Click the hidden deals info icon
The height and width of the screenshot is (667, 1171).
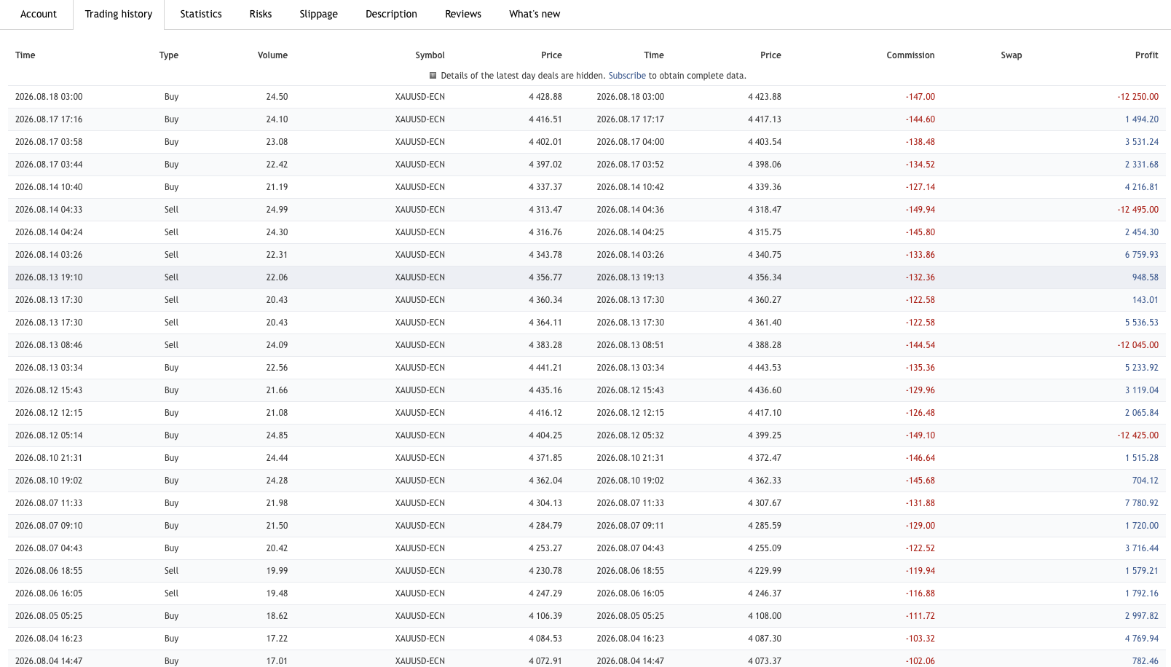[x=433, y=76]
